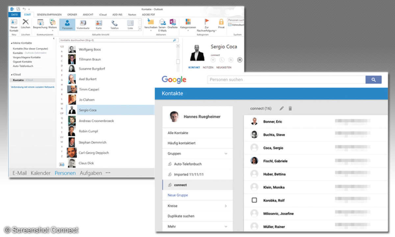Viewport: 395px width, 237px height.
Task: Click the OneNote icon in Outlook ribbon
Action: tap(172, 22)
